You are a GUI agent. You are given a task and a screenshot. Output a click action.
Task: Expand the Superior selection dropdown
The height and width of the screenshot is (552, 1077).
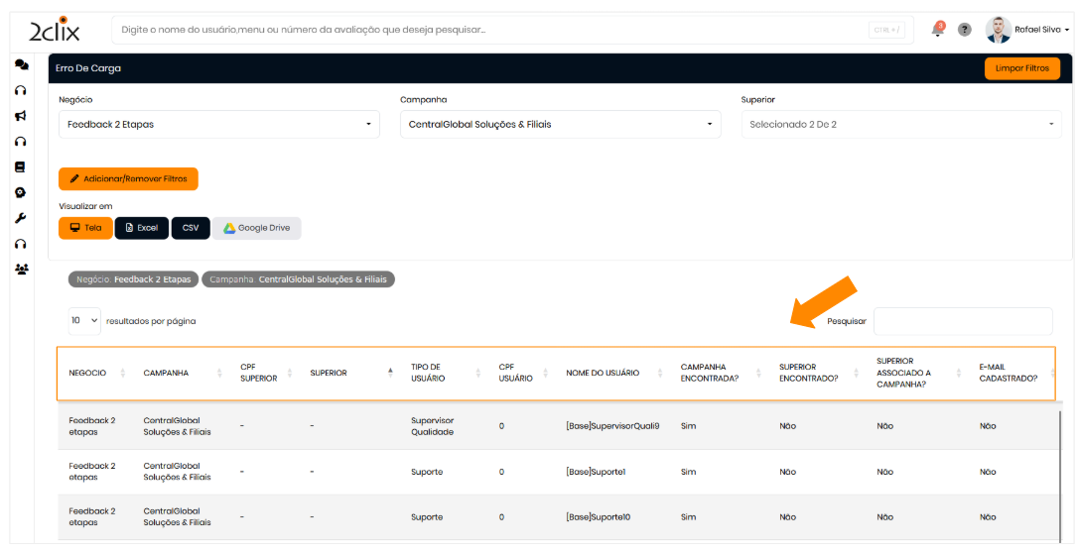901,125
